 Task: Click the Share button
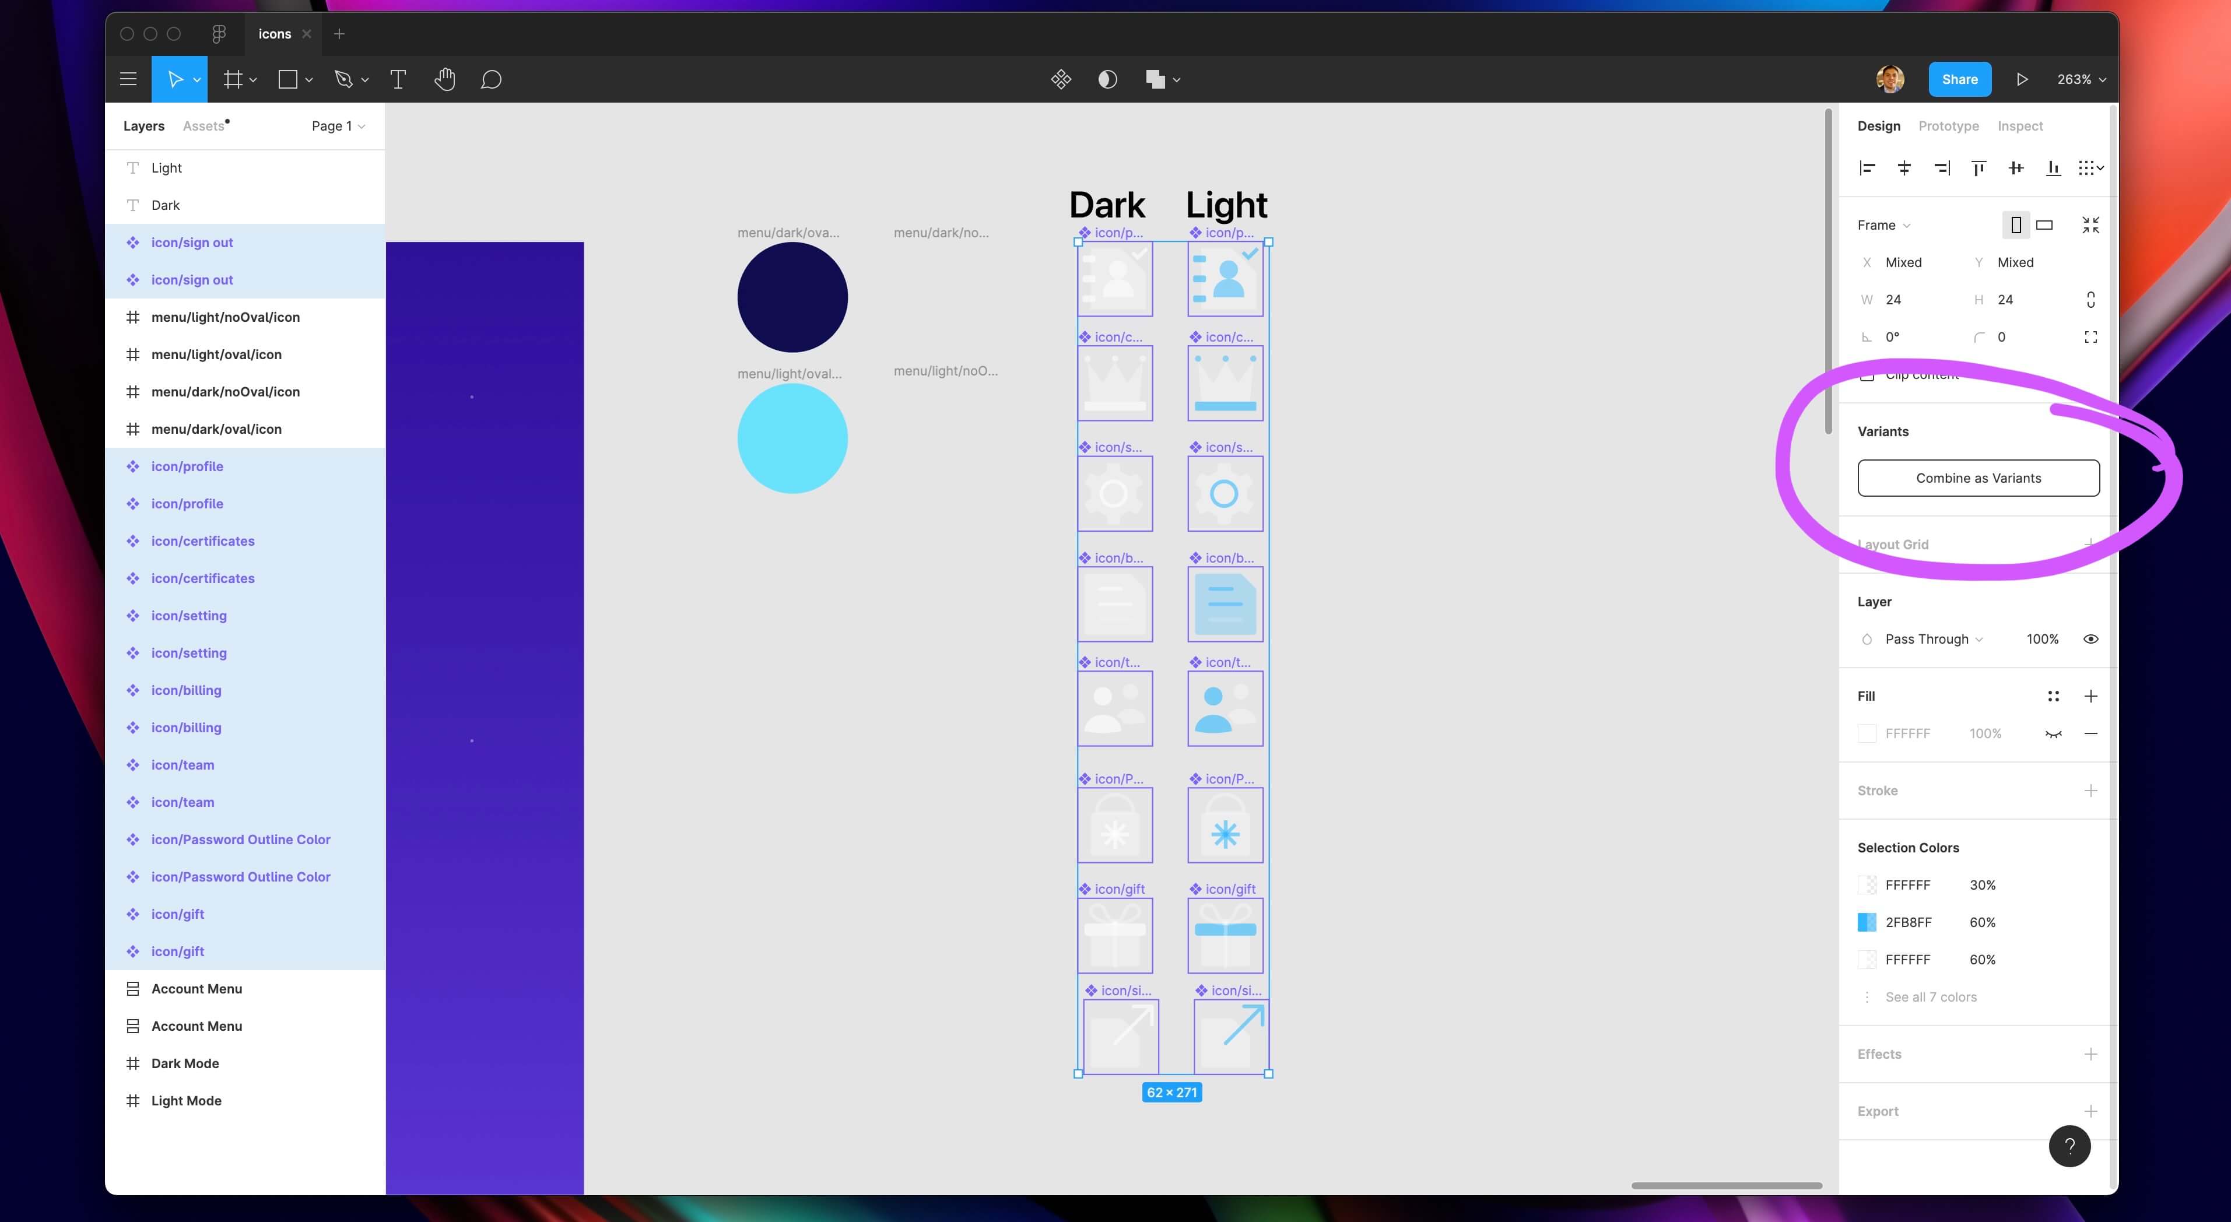(1960, 79)
